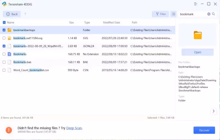Click the Word_Count_bookmarklet.csn file icon
The height and width of the screenshot is (140, 220).
(x=9, y=70)
